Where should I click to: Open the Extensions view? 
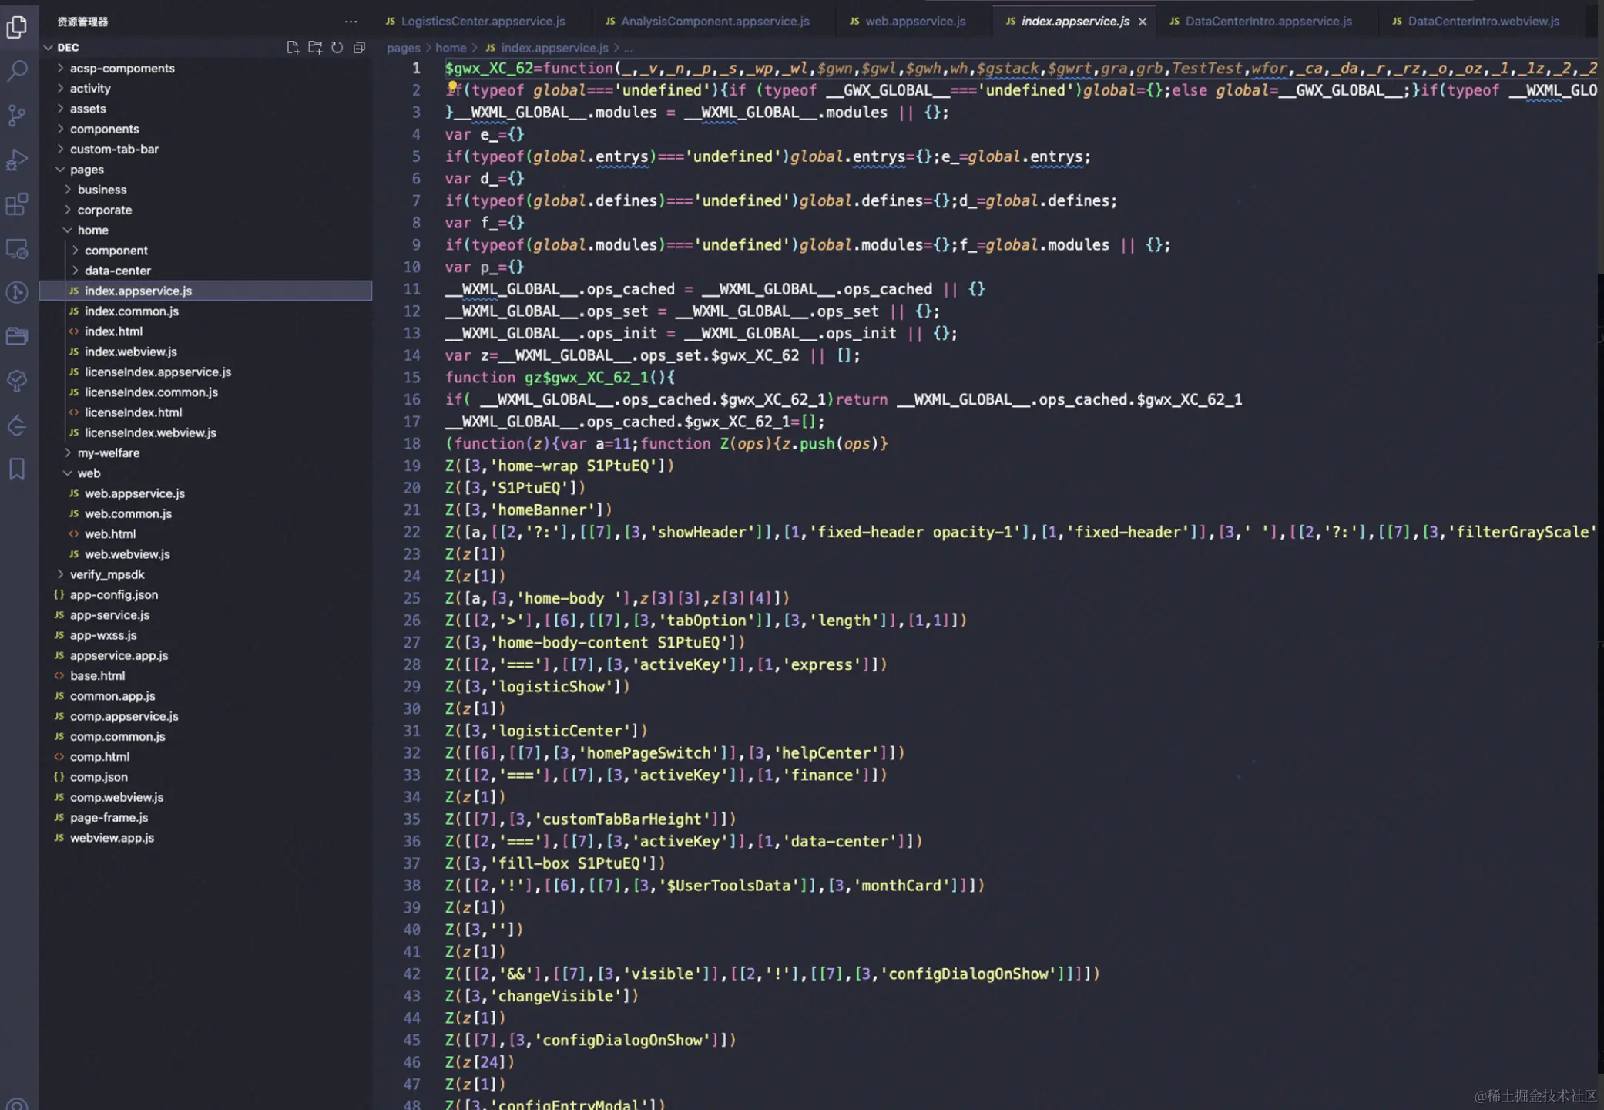17,204
